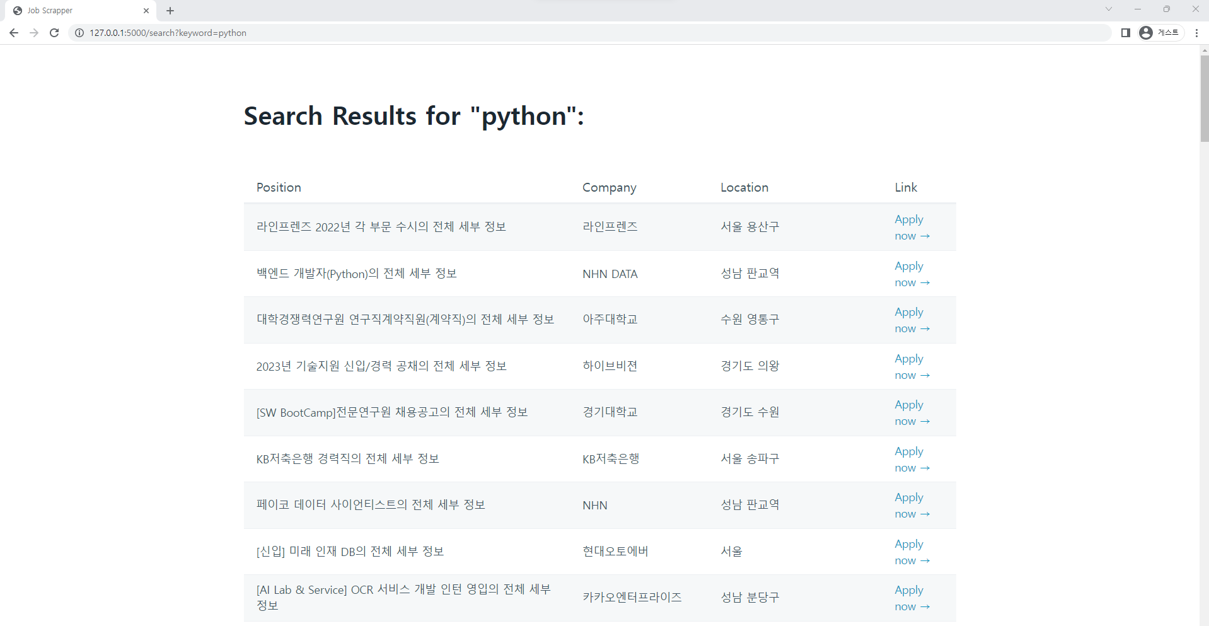Reload the page with refresh icon
1209x626 pixels.
(54, 33)
